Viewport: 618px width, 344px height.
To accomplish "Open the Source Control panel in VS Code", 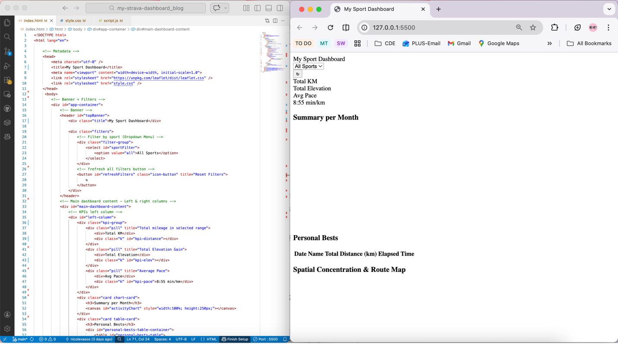I will point(7,51).
